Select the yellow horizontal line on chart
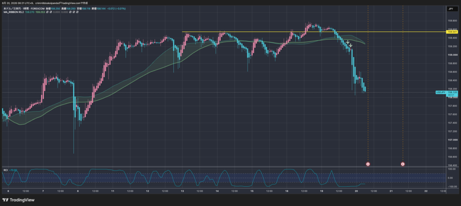 [314, 32]
